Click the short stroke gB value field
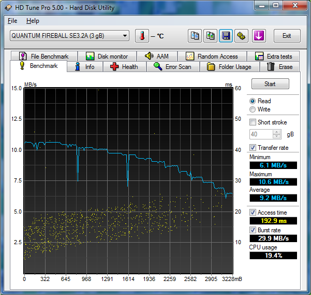311x295 pixels. click(261, 134)
